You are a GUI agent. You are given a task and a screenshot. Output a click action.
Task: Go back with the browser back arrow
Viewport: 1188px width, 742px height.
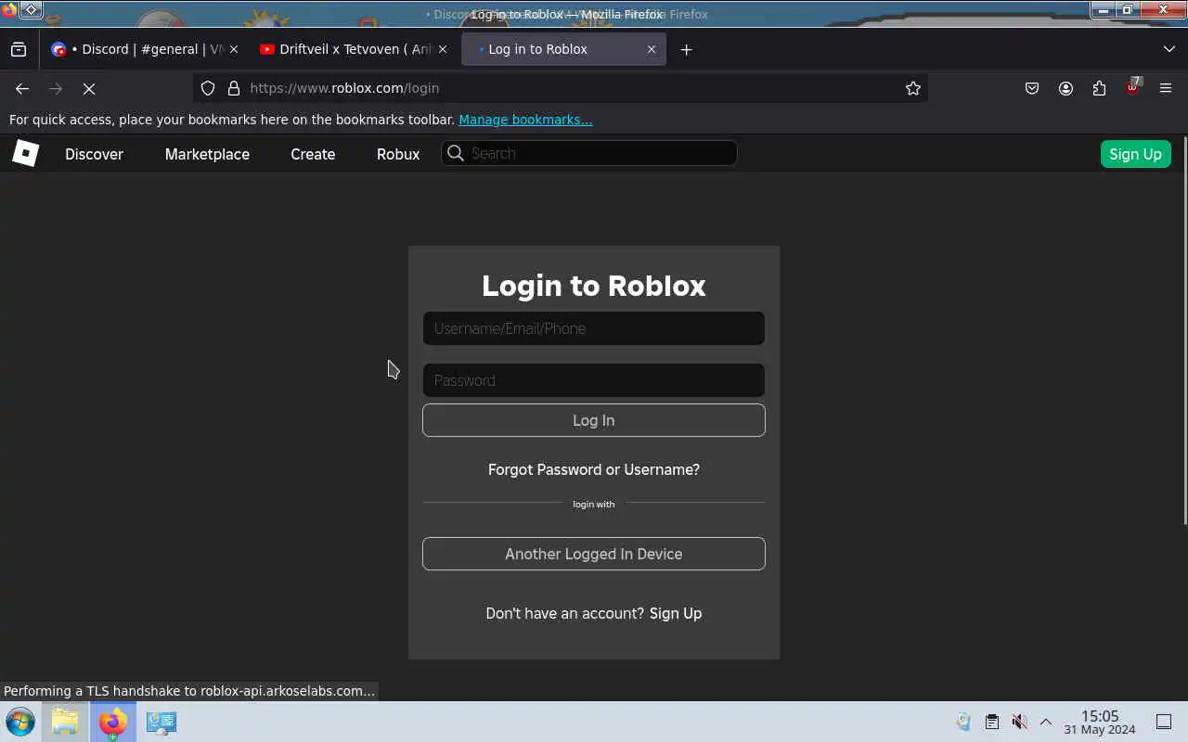click(x=22, y=88)
